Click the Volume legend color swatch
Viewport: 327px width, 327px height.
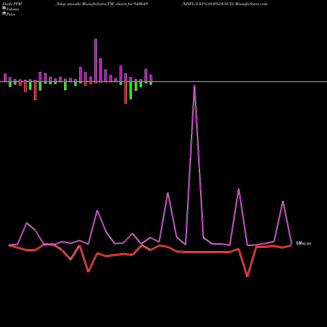pyautogui.click(x=4, y=9)
